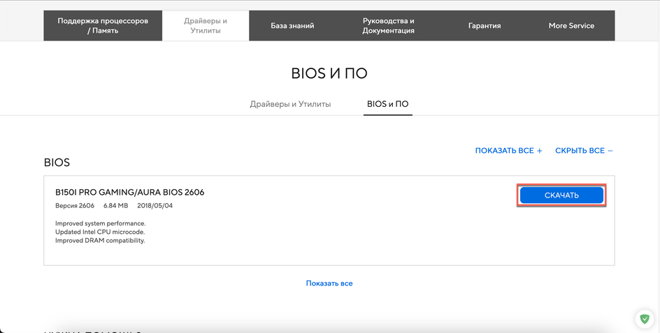
Task: Click the blue СКАЧАТЬ download button
Action: point(561,195)
